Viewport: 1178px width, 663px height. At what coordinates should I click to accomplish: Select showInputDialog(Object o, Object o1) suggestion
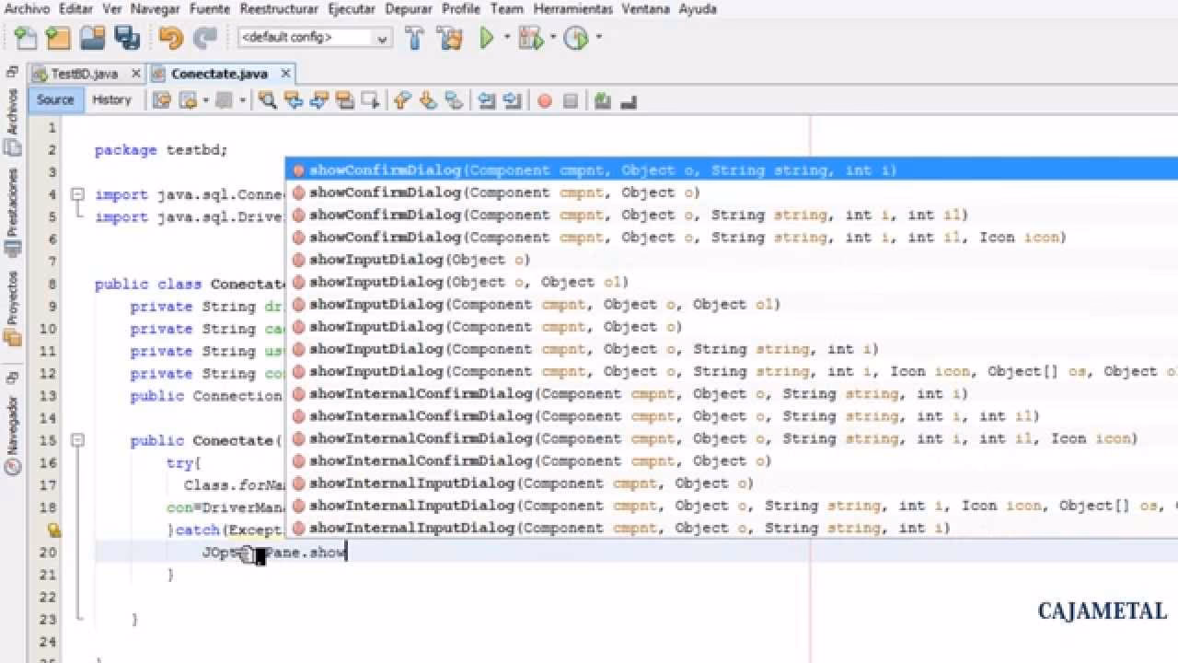pos(731,282)
